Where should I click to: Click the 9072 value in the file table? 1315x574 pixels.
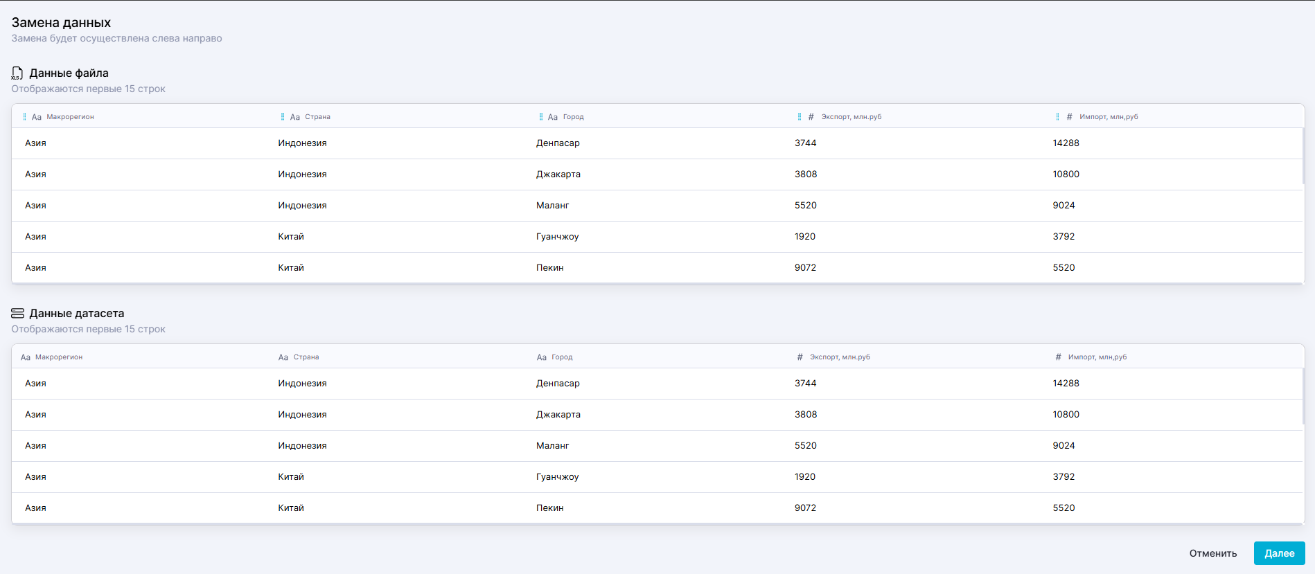click(x=805, y=268)
